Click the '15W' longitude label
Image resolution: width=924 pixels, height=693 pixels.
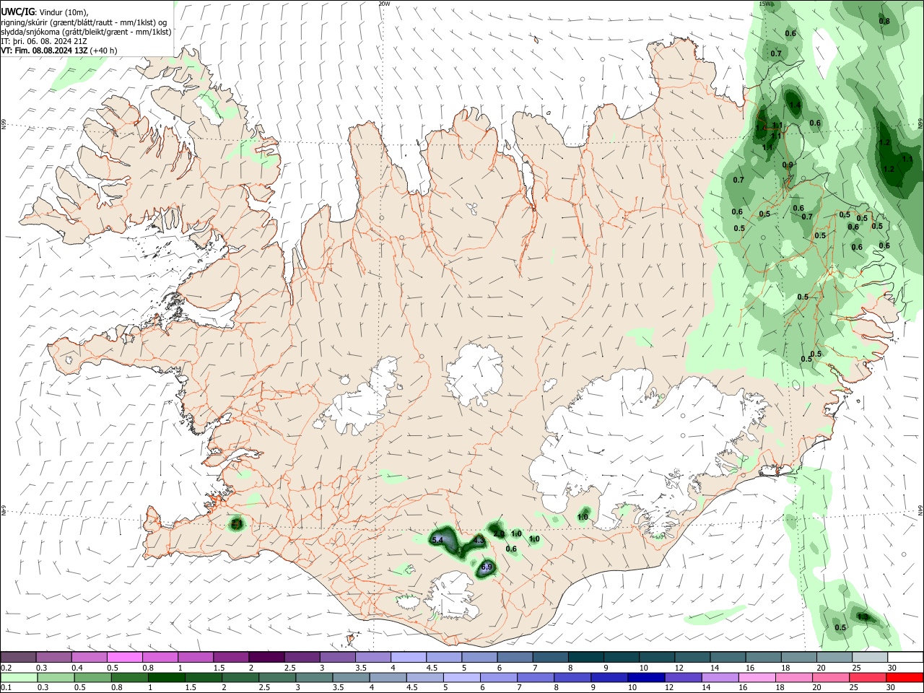[766, 4]
